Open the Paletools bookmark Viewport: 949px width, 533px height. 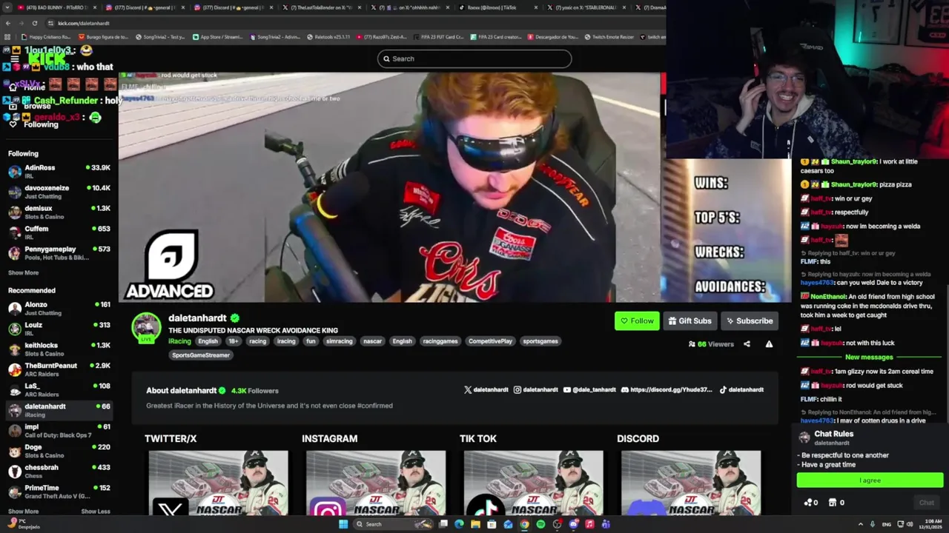point(328,36)
